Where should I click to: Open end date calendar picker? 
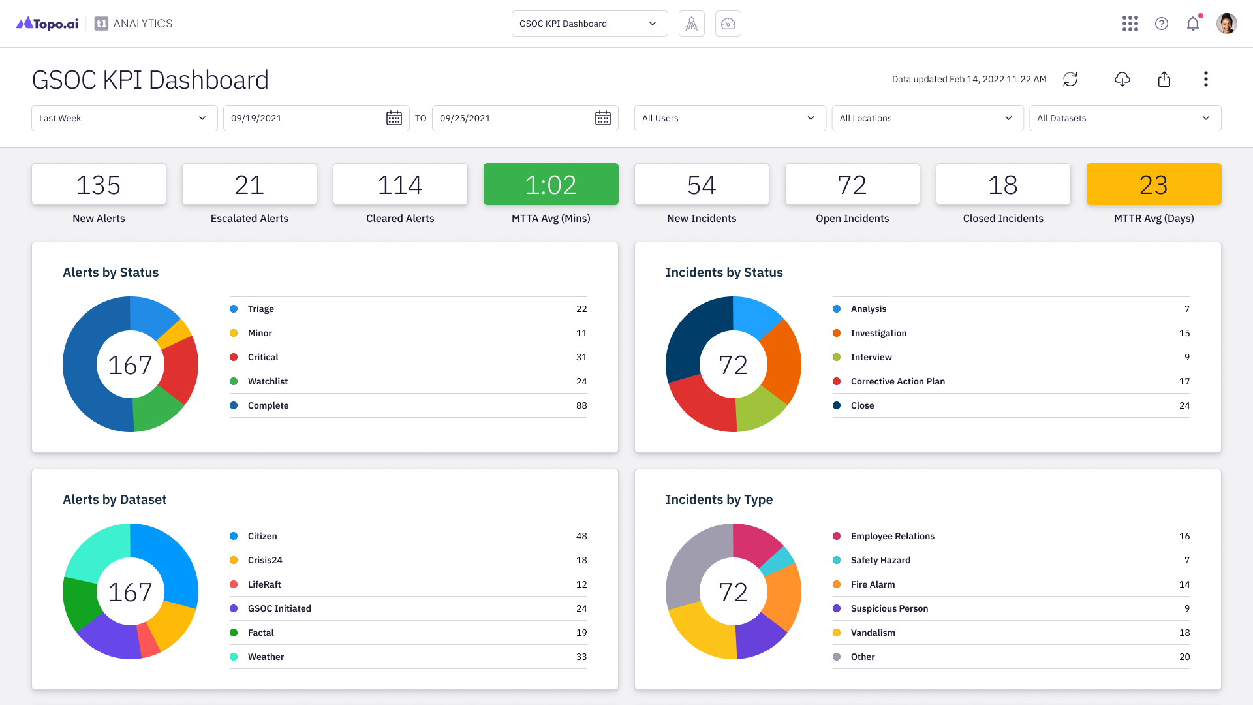click(x=602, y=118)
